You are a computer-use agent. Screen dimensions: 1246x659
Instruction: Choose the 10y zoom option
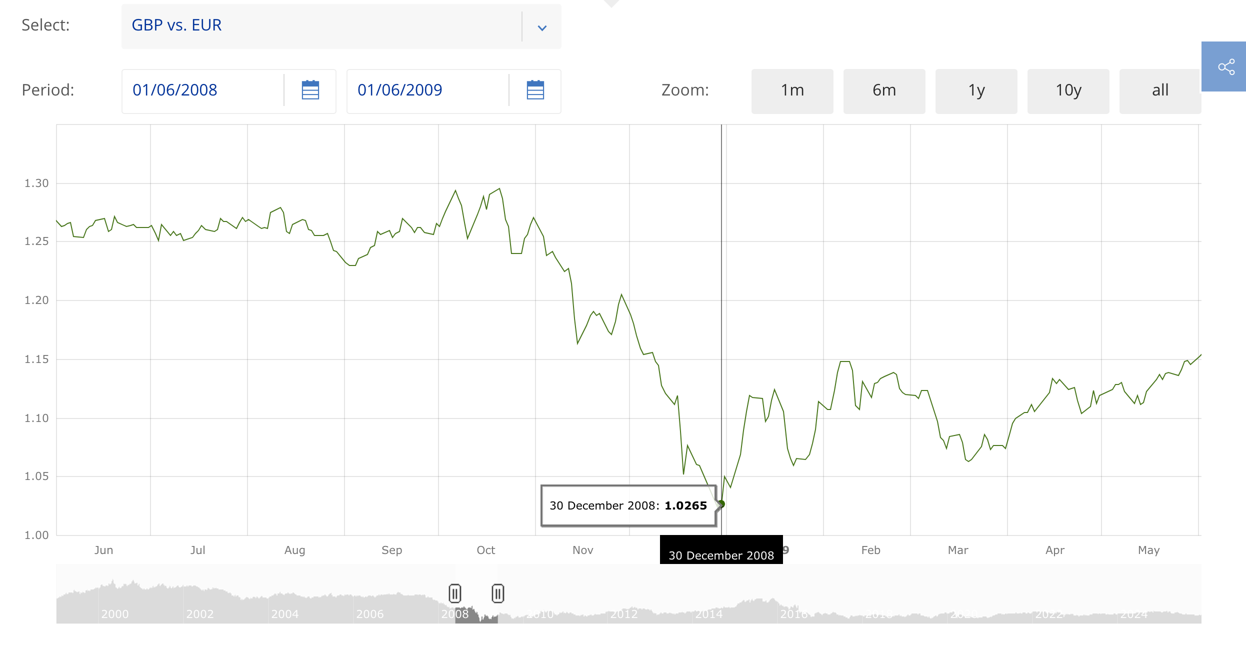click(1068, 91)
